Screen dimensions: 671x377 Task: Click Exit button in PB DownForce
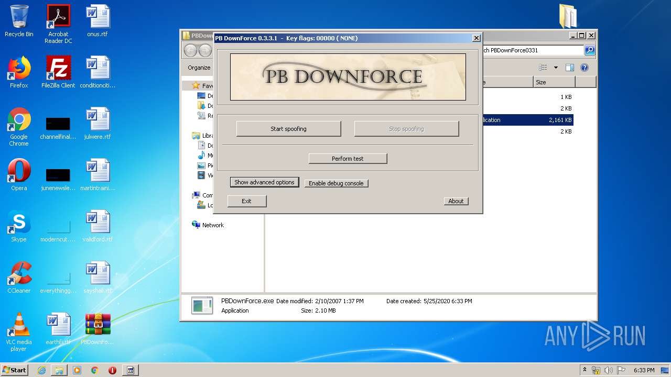pyautogui.click(x=246, y=201)
